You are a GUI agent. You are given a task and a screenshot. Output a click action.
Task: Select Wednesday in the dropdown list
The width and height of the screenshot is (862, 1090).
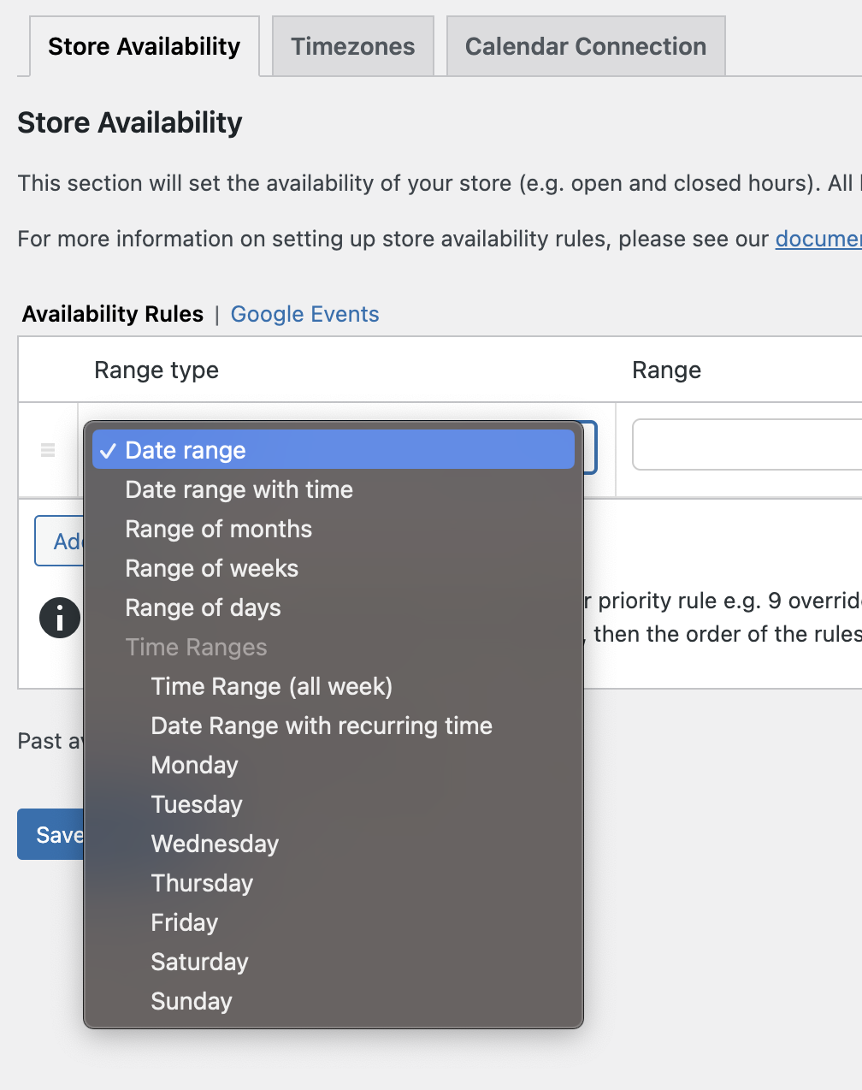215,844
